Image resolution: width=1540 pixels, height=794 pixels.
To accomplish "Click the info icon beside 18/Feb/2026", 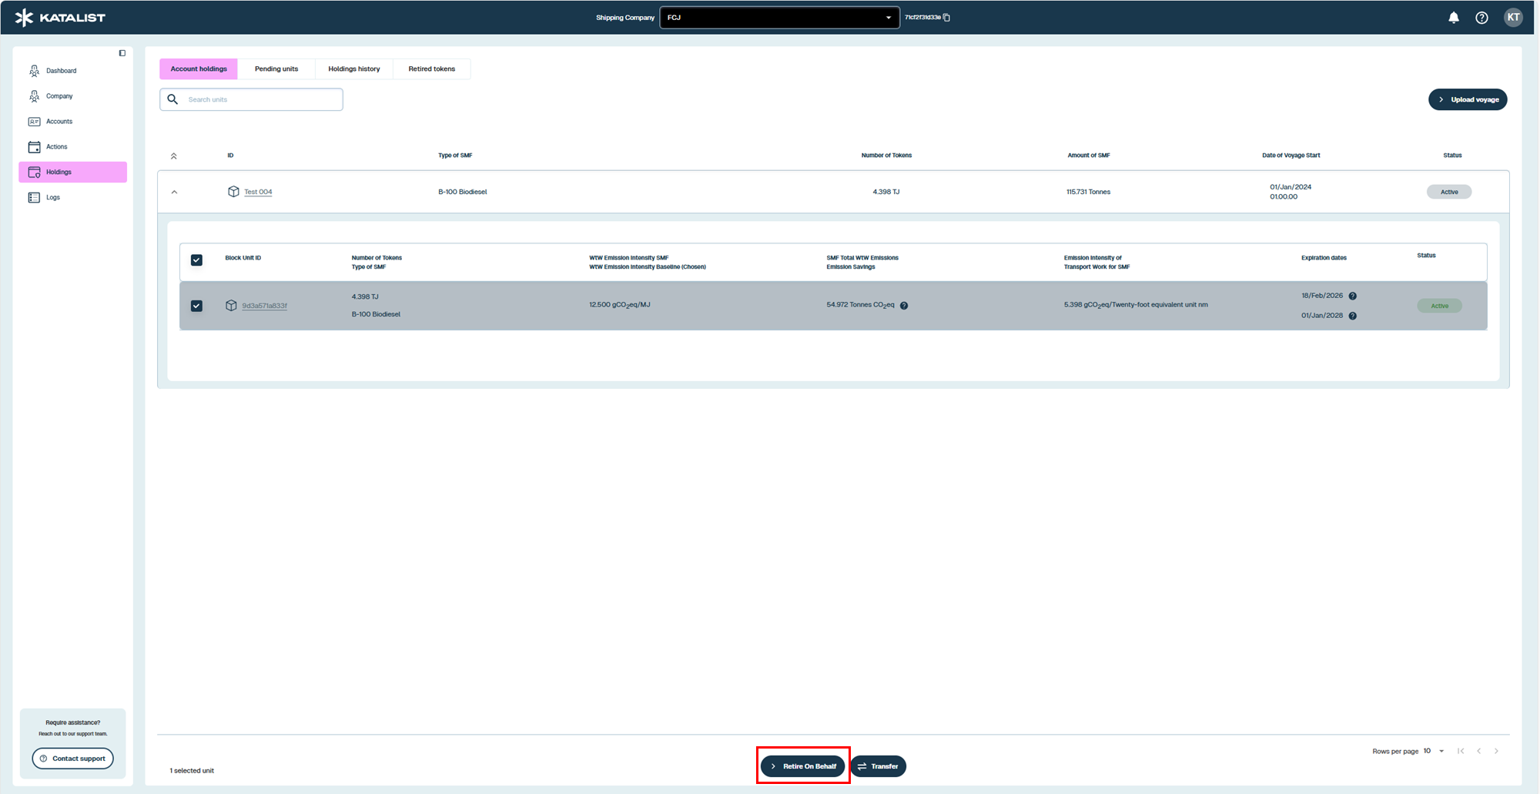I will [1352, 296].
